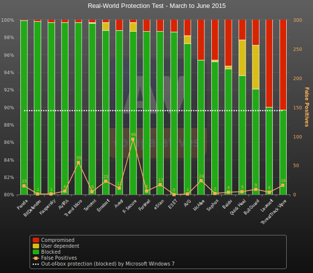Image resolution: width=313 pixels, height=273 pixels.
Task: Click the Baidu false positives marker
Action: 228,192
